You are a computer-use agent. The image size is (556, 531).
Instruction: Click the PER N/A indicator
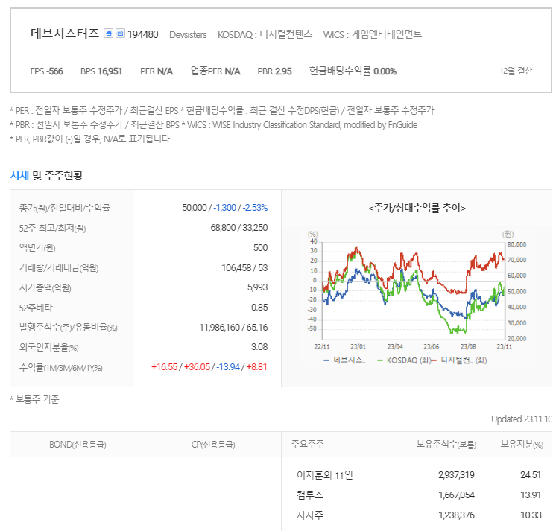157,71
